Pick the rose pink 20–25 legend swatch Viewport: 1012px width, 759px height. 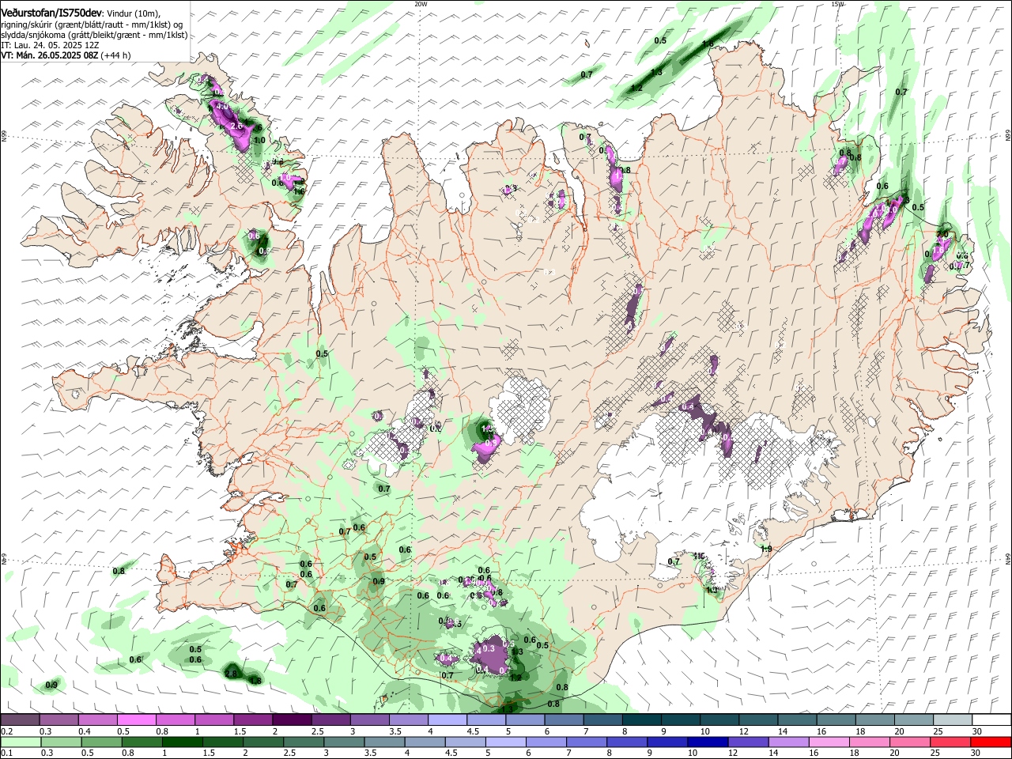911,742
